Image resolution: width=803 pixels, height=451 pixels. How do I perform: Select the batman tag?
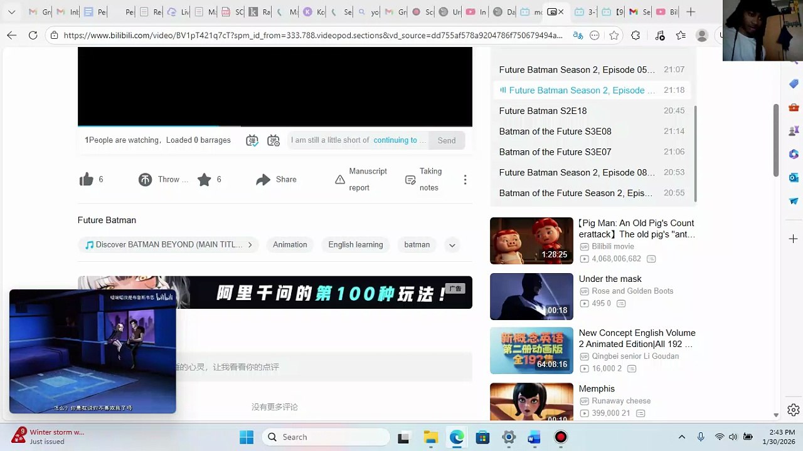tap(417, 245)
